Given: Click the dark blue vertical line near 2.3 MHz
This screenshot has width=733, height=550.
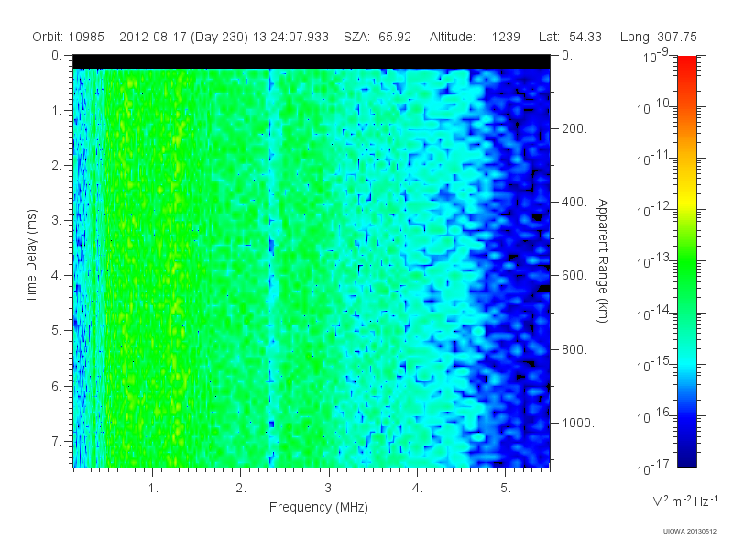Looking at the screenshot, I should (270, 268).
